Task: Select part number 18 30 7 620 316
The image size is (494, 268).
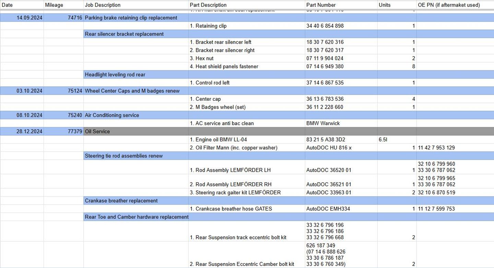Action: click(325, 42)
